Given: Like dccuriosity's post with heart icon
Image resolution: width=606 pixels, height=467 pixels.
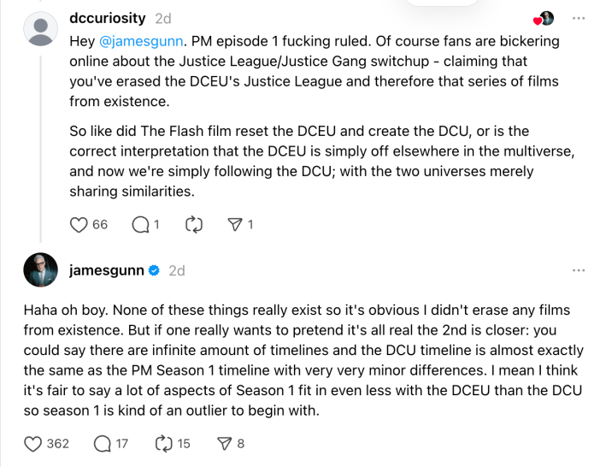Looking at the screenshot, I should point(79,225).
